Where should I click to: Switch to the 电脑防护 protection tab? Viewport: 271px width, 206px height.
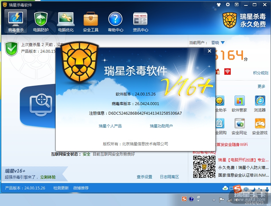click(x=41, y=21)
